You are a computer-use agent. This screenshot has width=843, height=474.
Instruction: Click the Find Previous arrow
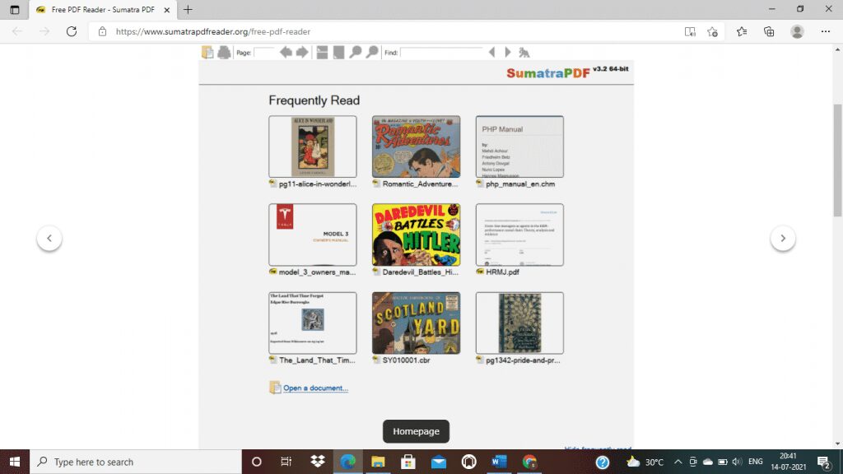click(492, 52)
